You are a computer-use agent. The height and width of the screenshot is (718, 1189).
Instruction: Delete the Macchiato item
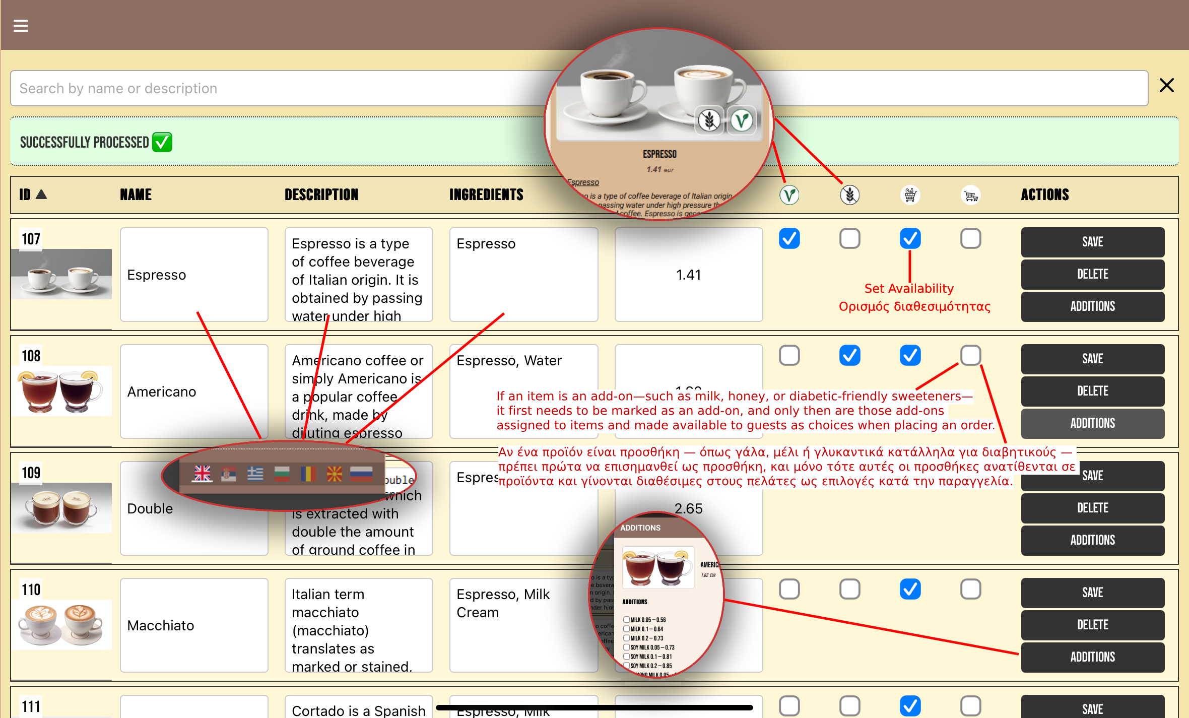[x=1092, y=625]
